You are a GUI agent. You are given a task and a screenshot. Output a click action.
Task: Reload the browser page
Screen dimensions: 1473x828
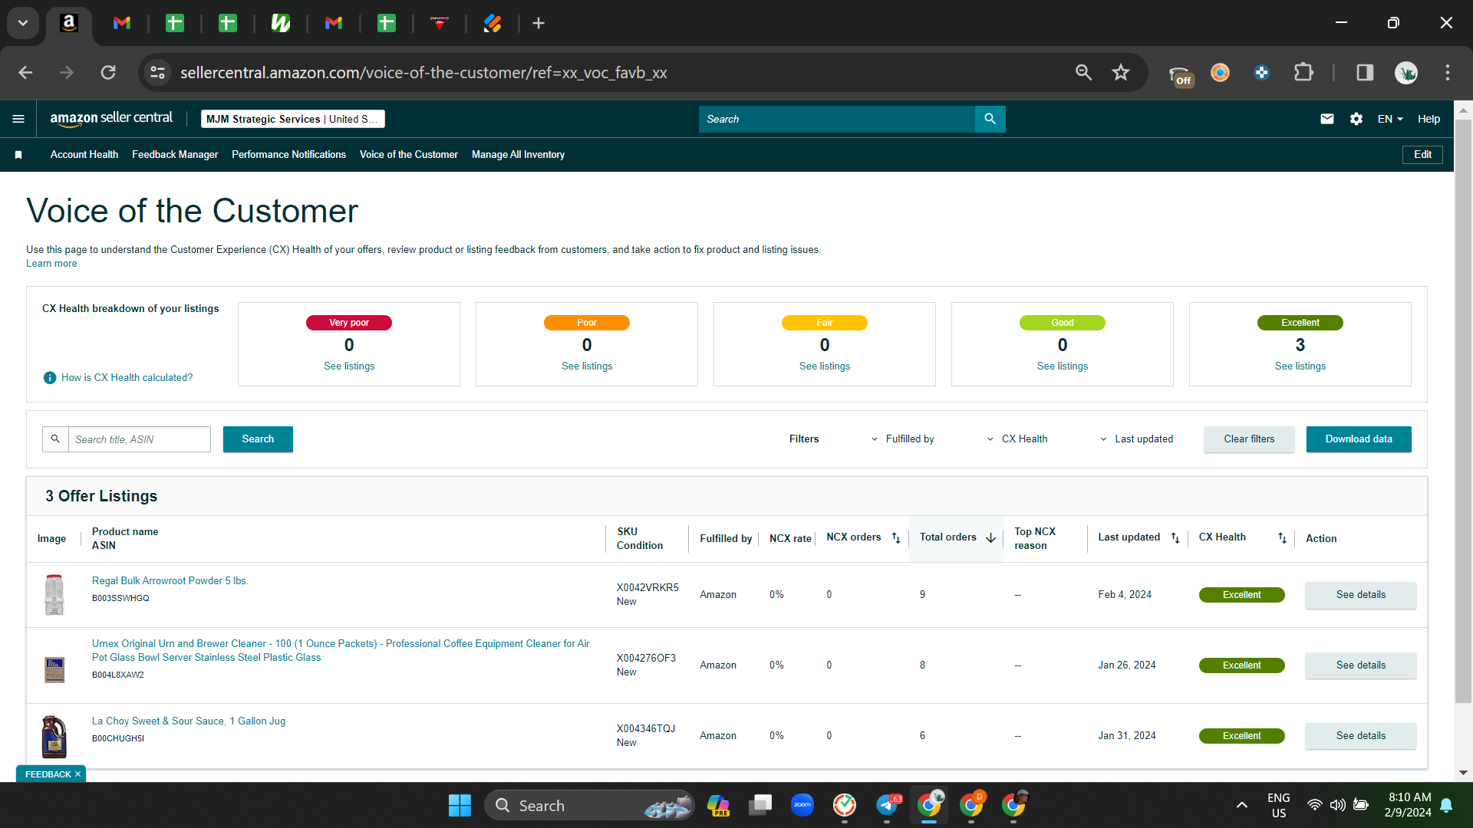[x=108, y=73]
